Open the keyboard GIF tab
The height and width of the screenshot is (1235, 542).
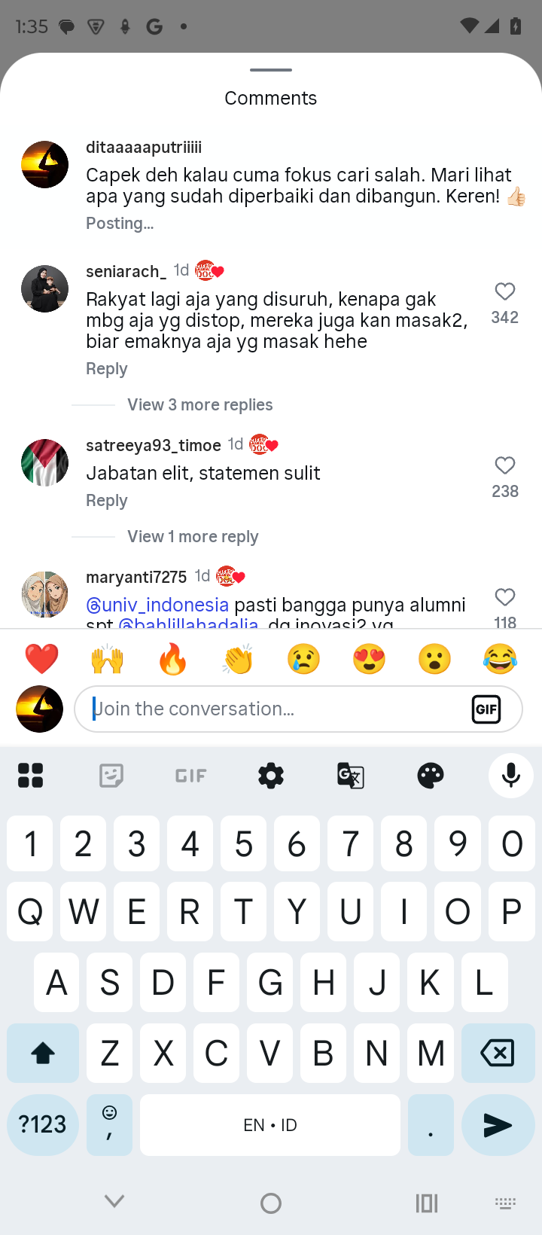click(191, 776)
